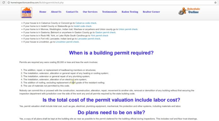The height and width of the screenshot is (121, 219).
Task: Follow the Iredell code check link
Action: pos(82,26)
